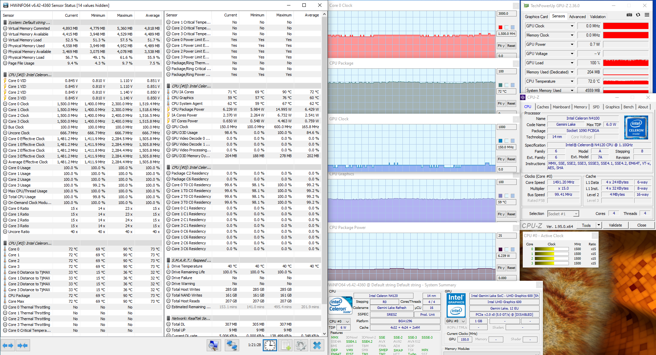Click the drive icon of S.M.A.R.T. section header

tap(168, 260)
